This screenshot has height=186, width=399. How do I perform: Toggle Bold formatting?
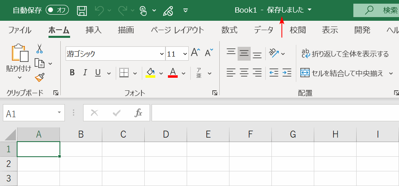pyautogui.click(x=72, y=73)
